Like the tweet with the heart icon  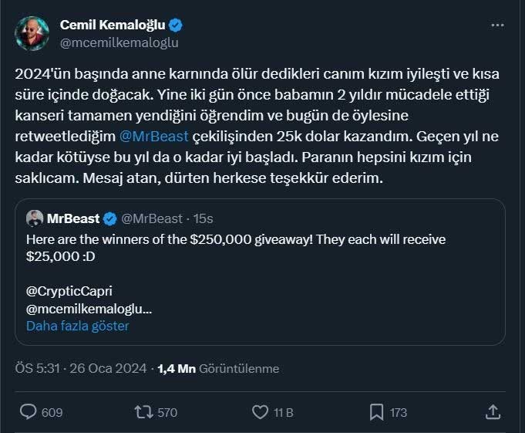261,412
